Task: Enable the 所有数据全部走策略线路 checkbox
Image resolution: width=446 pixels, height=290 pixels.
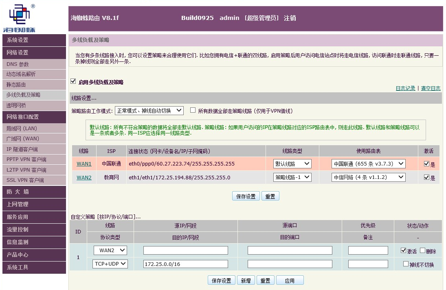Action: coord(193,110)
